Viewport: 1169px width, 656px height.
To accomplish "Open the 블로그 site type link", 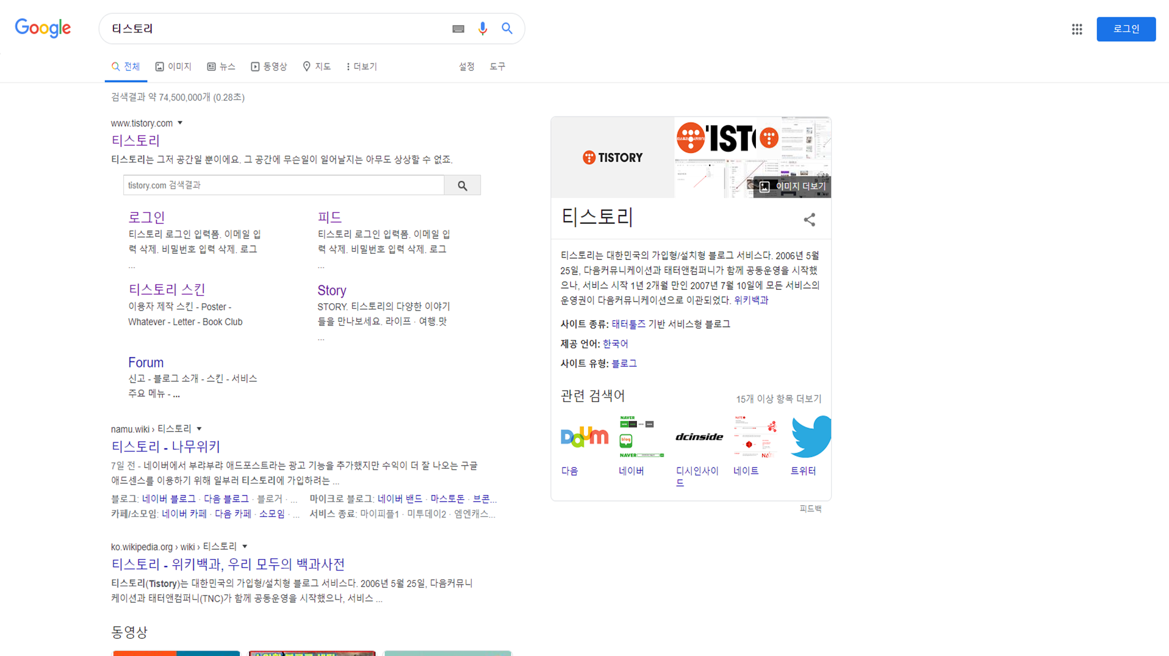I will [624, 363].
